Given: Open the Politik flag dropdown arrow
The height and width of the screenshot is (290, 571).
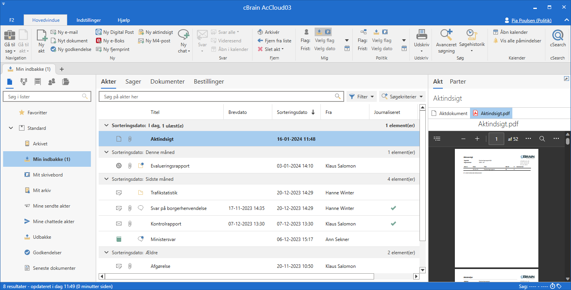Looking at the screenshot, I should click(x=404, y=40).
